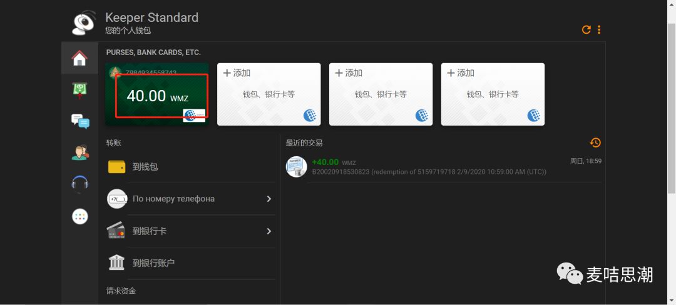This screenshot has width=676, height=305.
Task: Click the 转账 heading
Action: pyautogui.click(x=114, y=143)
